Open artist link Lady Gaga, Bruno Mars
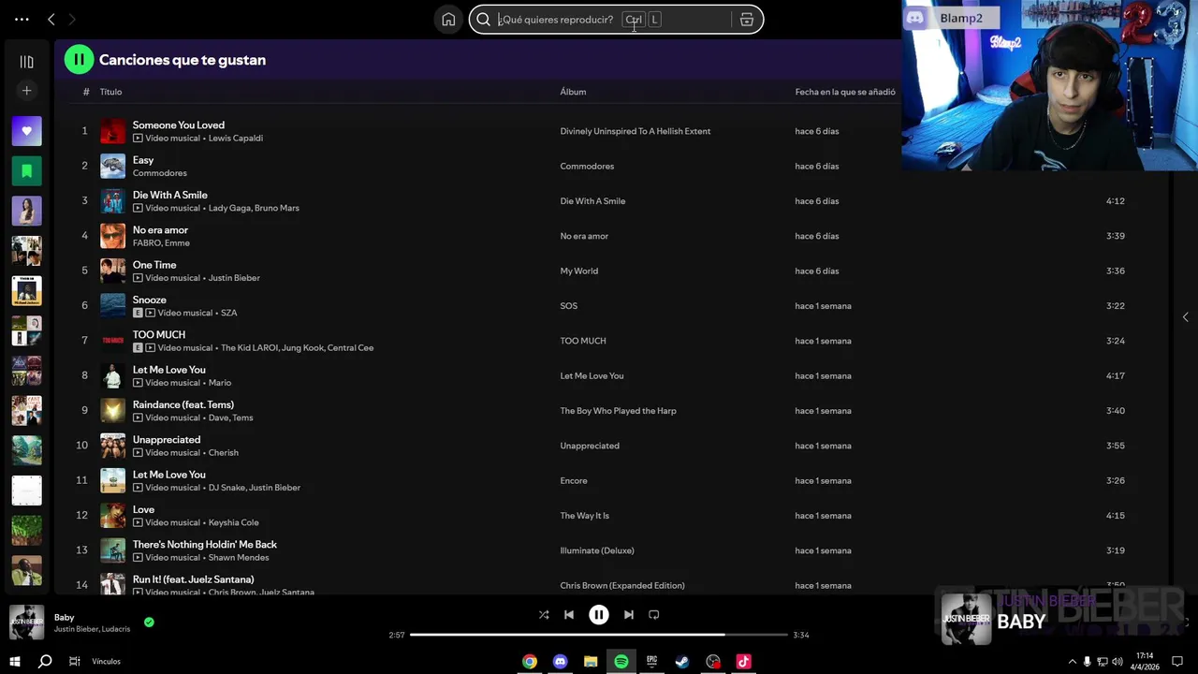 pyautogui.click(x=254, y=208)
